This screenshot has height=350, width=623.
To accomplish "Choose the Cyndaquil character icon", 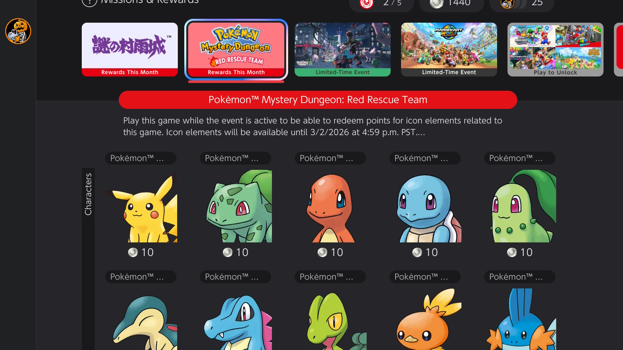I will (141, 319).
